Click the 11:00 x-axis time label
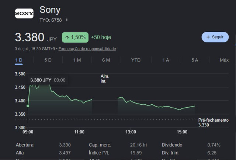Screen dimensions: 236x160 (x=79, y=132)
